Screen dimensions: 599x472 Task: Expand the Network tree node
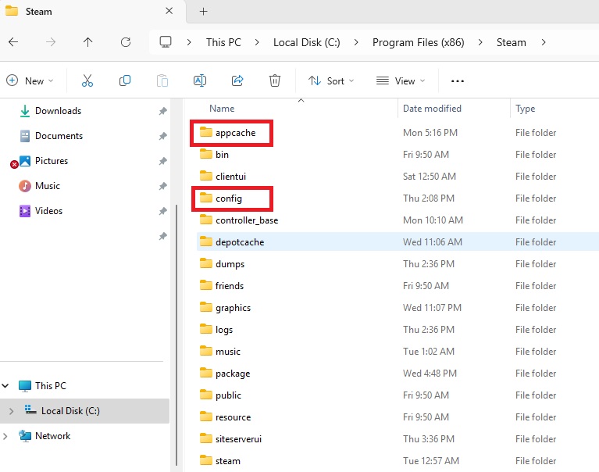(5, 436)
